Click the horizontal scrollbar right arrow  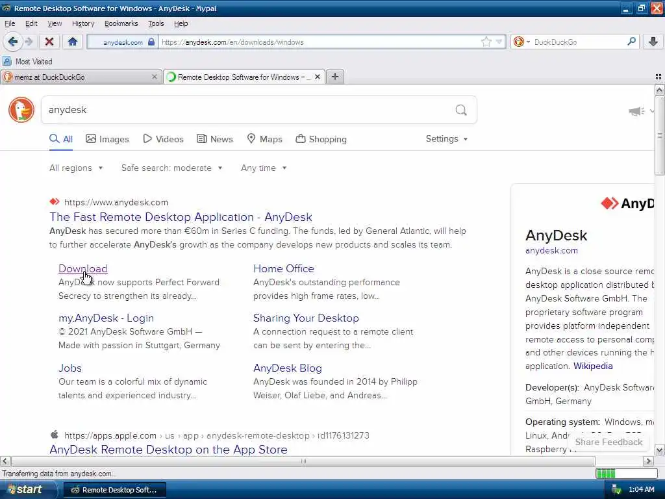(648, 461)
